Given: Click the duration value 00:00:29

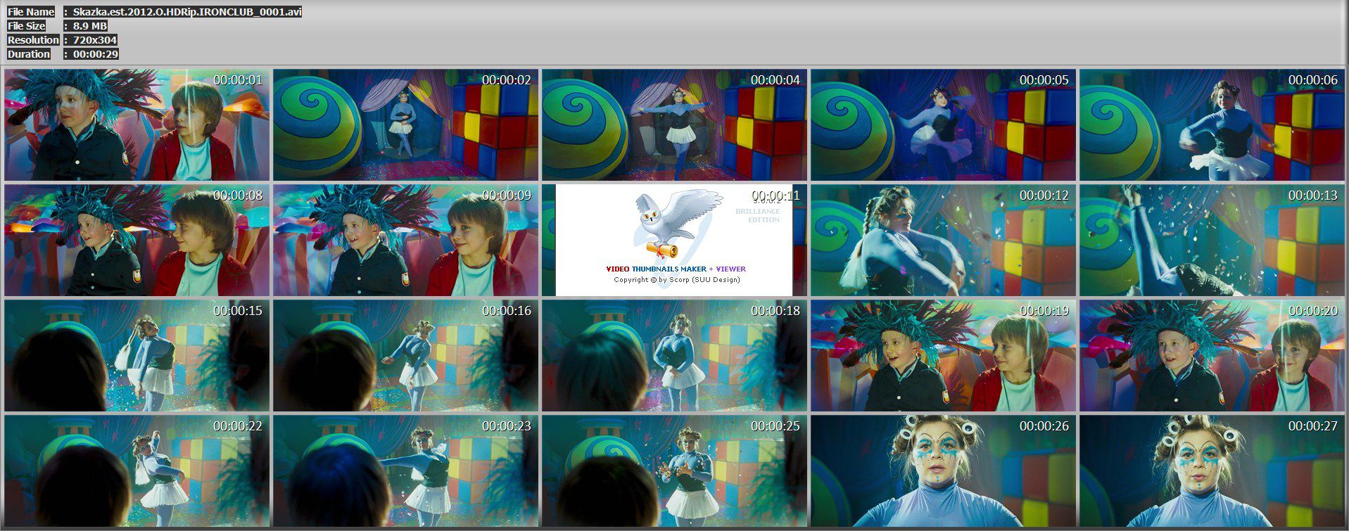Looking at the screenshot, I should pos(96,54).
